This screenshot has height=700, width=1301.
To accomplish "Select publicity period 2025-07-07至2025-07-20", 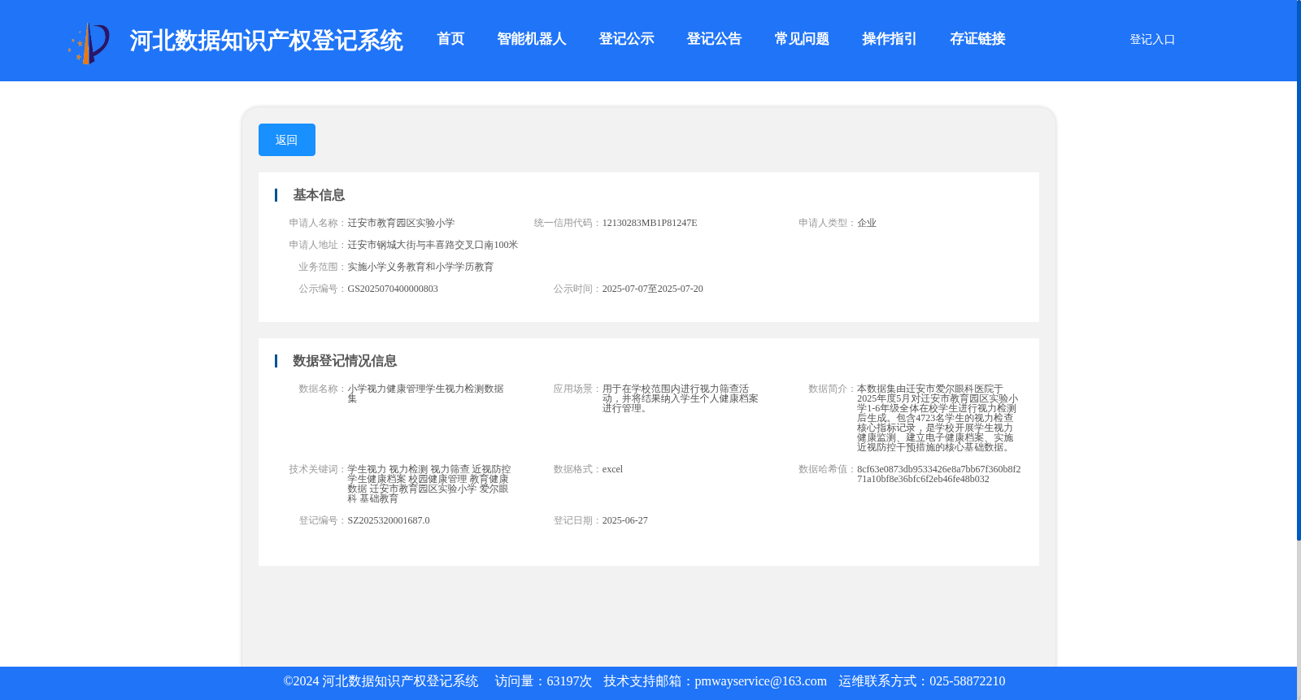I will coord(652,289).
